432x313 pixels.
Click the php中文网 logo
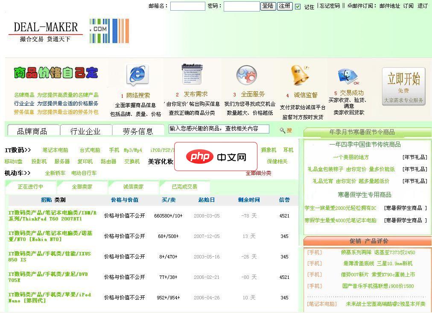216,156
